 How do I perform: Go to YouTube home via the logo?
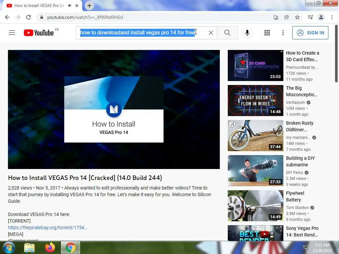point(39,33)
